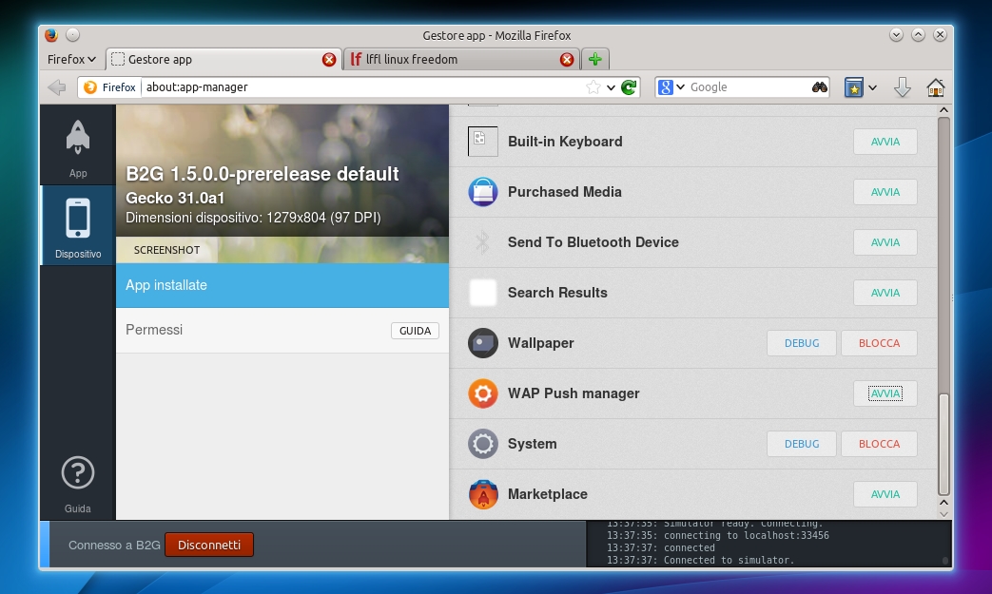Click the SCREENSHOT button
This screenshot has height=594, width=992.
[x=167, y=250]
